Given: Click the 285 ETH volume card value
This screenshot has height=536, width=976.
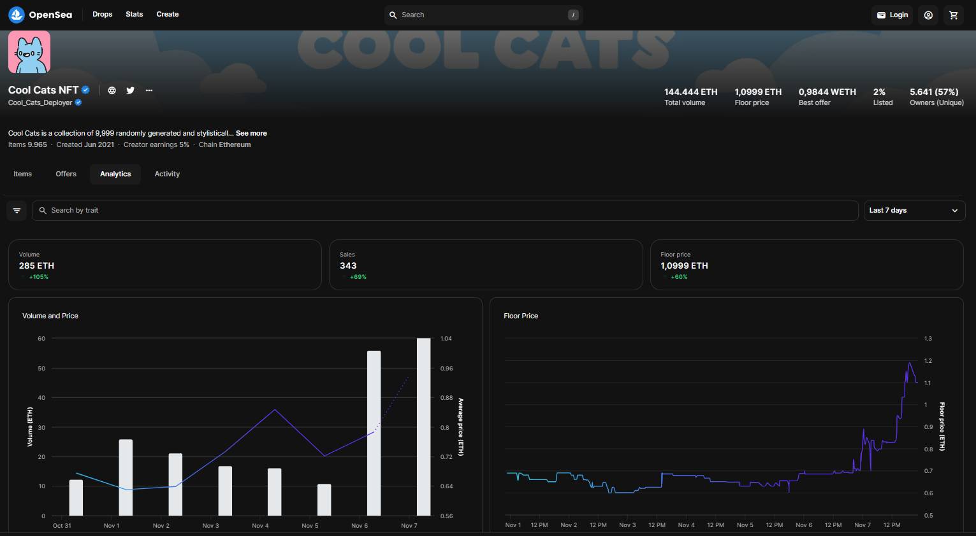Looking at the screenshot, I should (36, 265).
